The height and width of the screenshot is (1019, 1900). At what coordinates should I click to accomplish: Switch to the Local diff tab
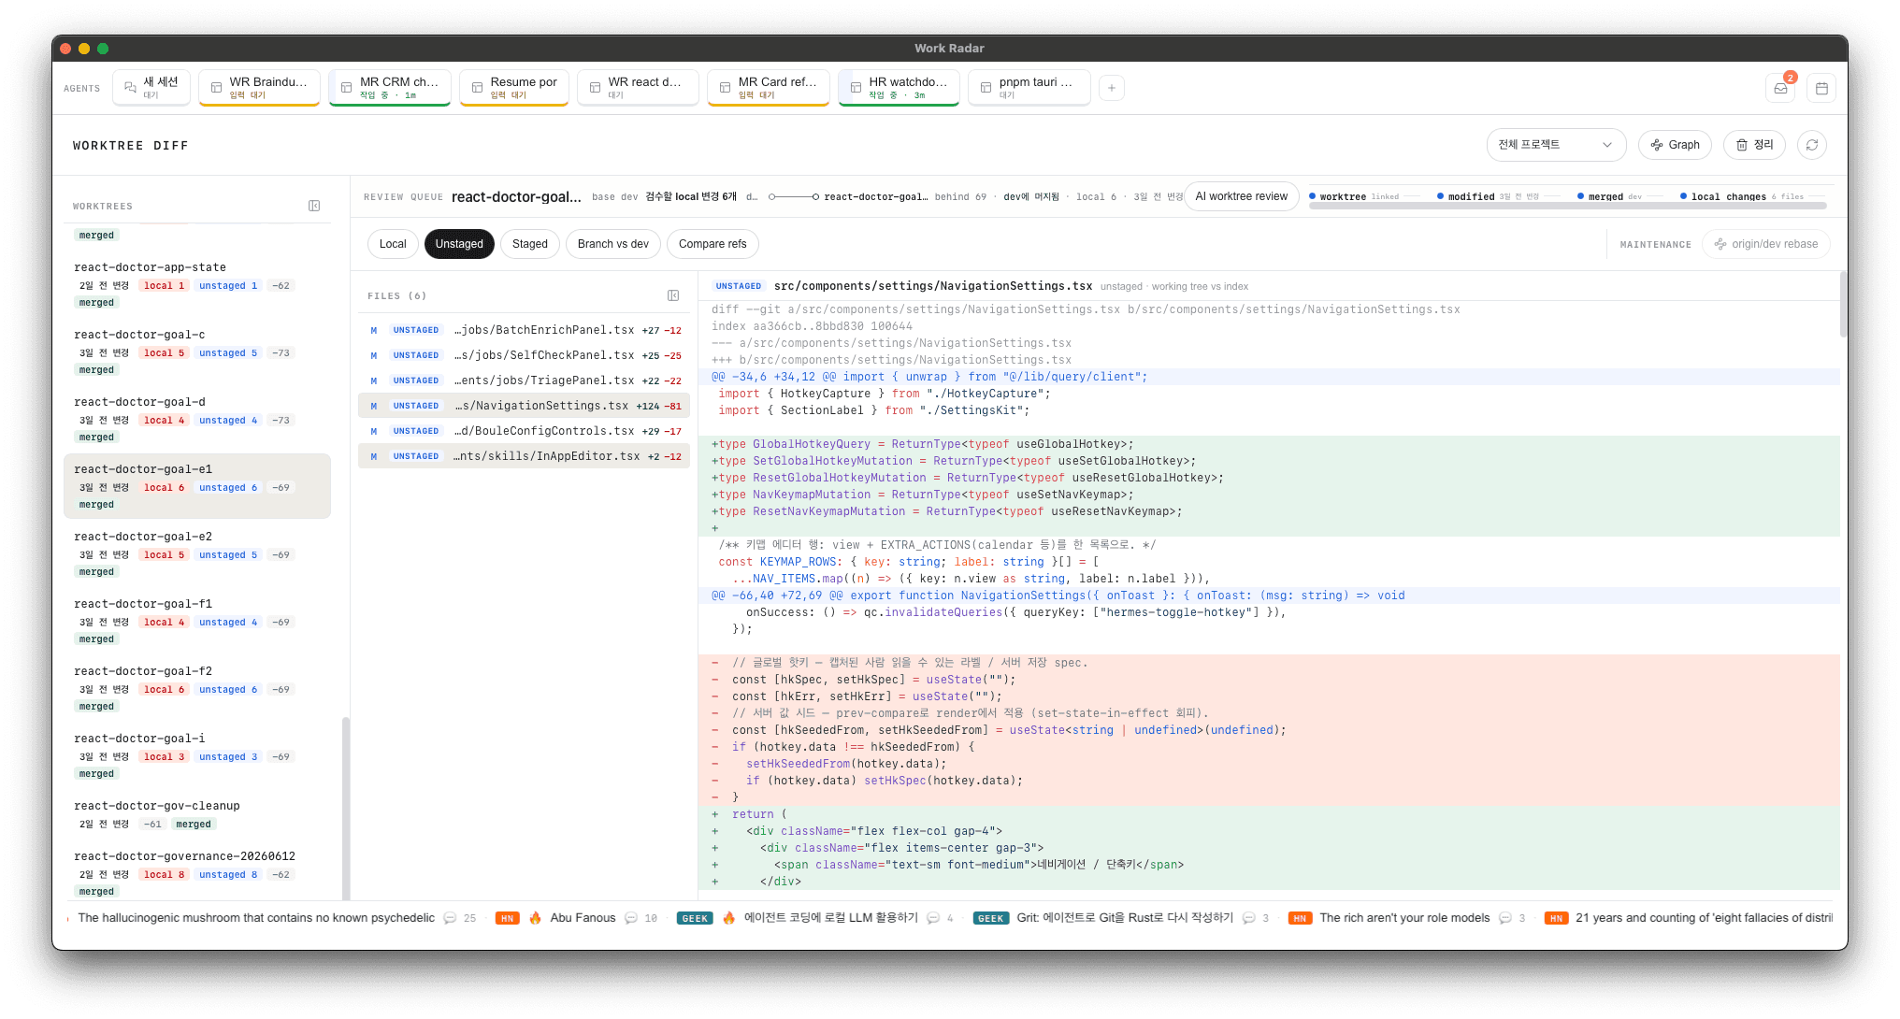393,244
